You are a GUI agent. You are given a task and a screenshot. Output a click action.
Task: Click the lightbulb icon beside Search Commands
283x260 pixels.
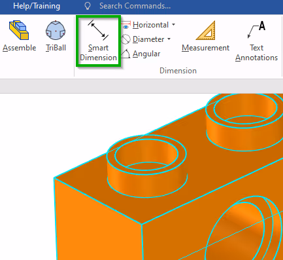(88, 6)
